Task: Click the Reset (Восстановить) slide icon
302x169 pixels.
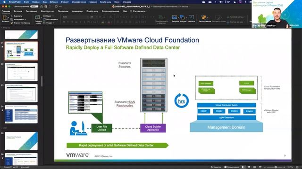Action: (x=44, y=19)
